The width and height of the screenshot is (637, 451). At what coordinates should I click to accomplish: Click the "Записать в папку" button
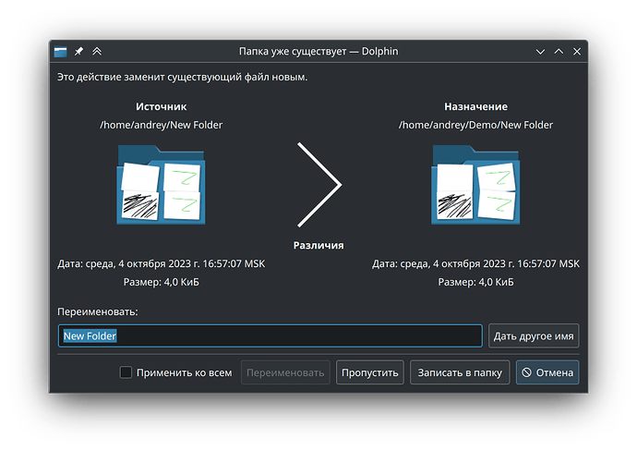tap(460, 372)
